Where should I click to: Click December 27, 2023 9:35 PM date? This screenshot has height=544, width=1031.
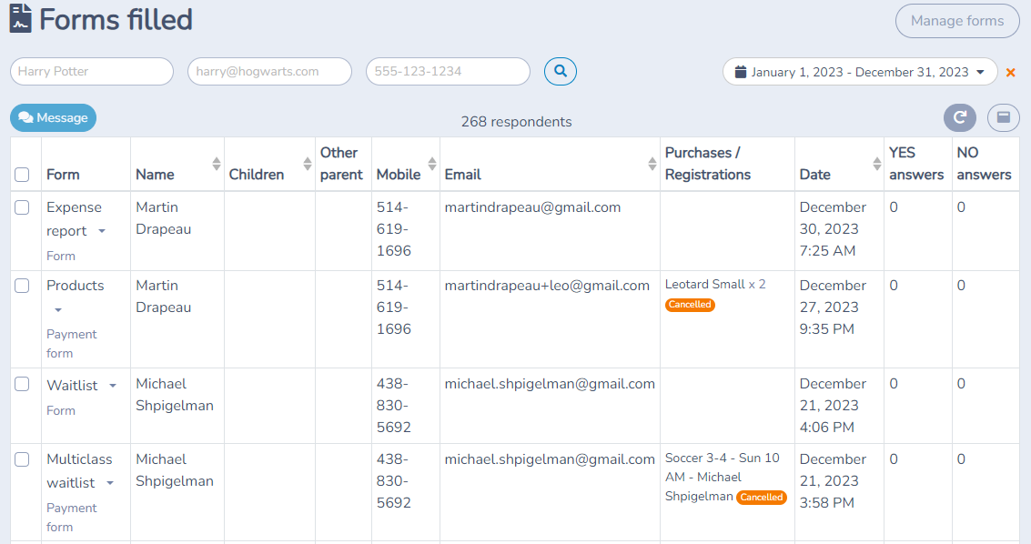pyautogui.click(x=833, y=307)
